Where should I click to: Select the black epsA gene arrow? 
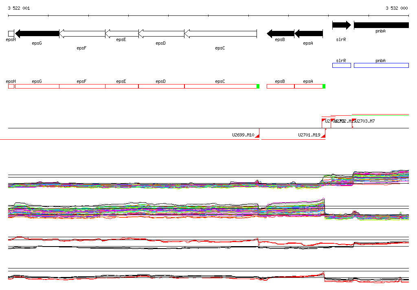(309, 33)
